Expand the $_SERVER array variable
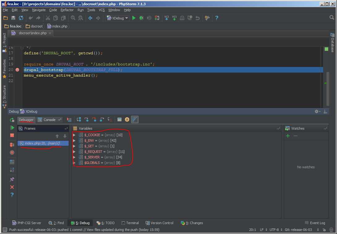The width and height of the screenshot is (337, 234). click(74, 157)
